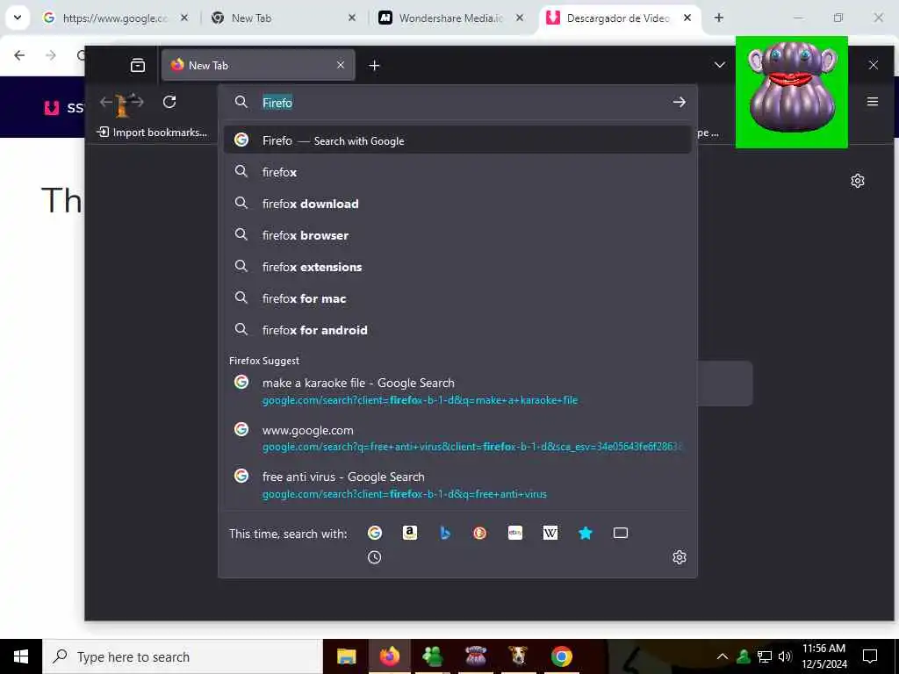Search this time with eBay
Image resolution: width=899 pixels, height=674 pixels.
pyautogui.click(x=514, y=533)
